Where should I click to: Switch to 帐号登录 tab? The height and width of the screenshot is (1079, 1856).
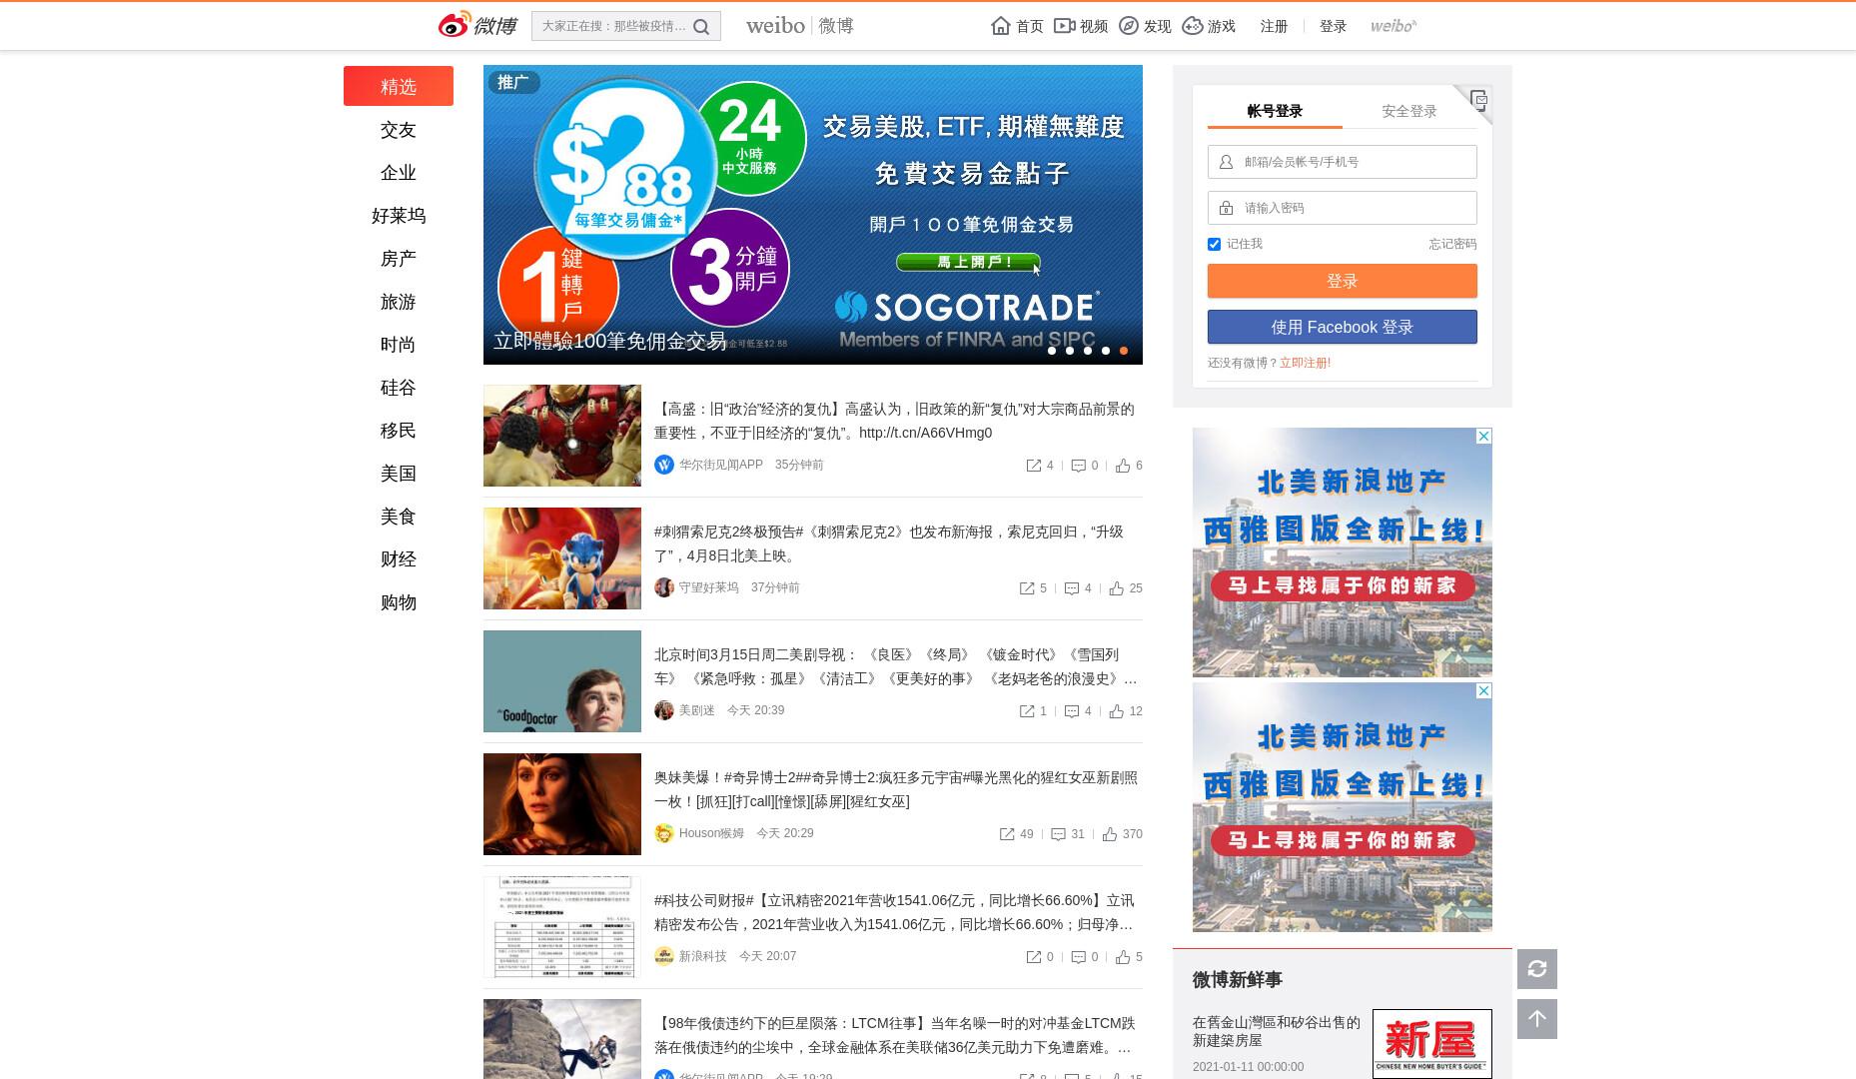point(1275,111)
